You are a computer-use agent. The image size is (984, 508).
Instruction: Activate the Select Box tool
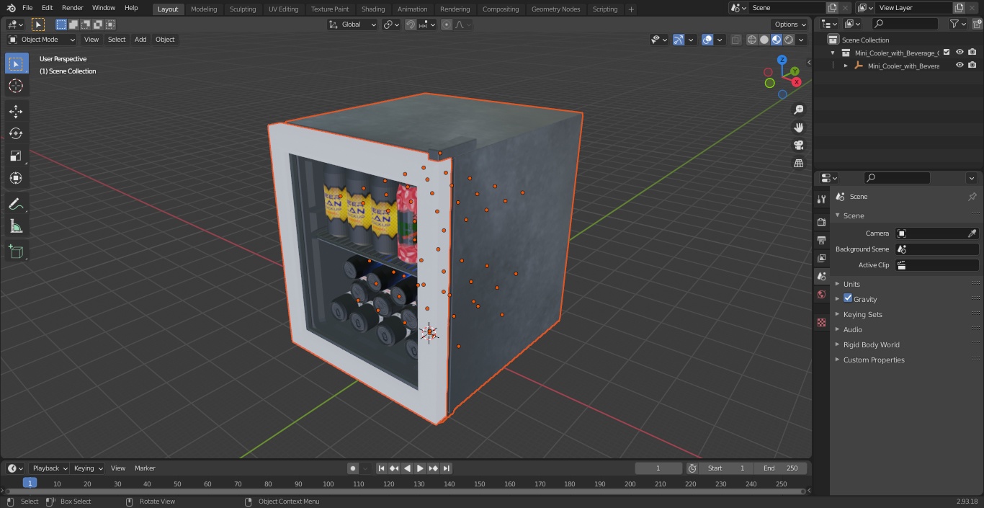16,64
